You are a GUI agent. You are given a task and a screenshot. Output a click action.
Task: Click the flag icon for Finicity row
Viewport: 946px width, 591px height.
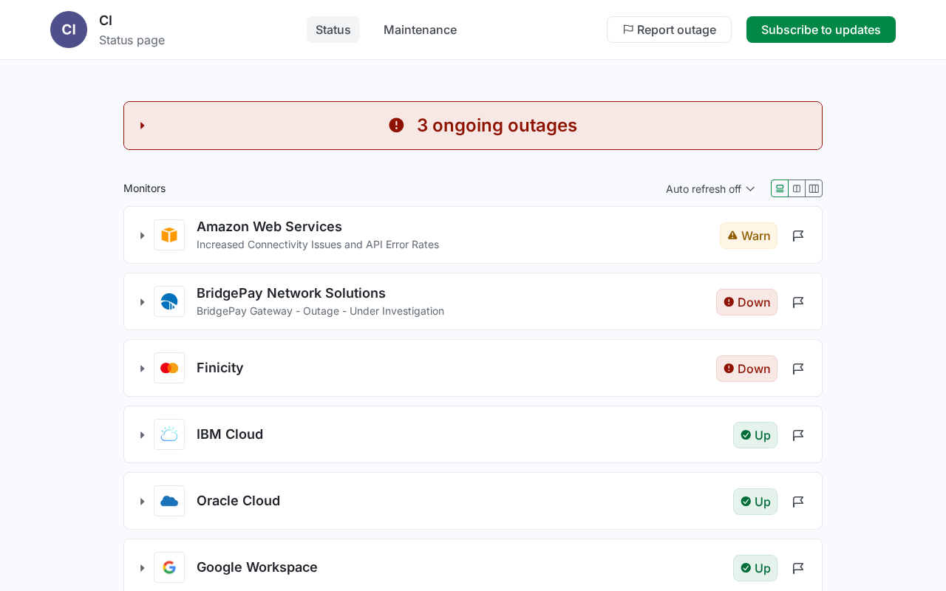(x=798, y=369)
